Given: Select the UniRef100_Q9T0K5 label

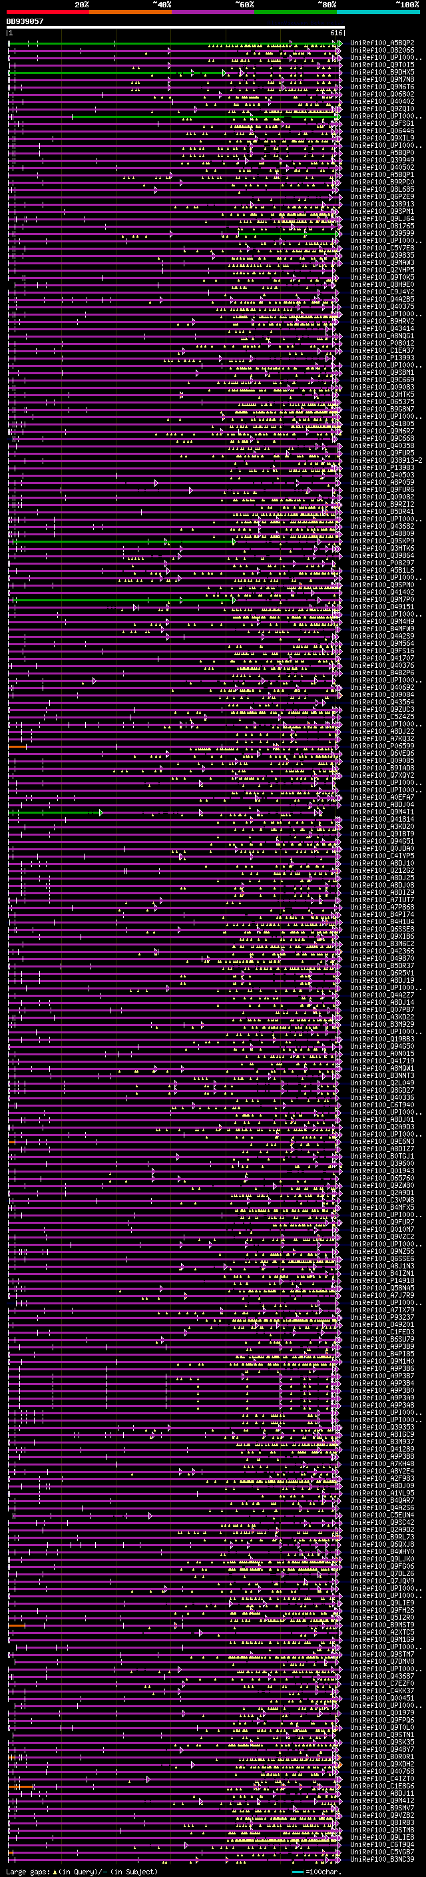Looking at the screenshot, I should (382, 277).
